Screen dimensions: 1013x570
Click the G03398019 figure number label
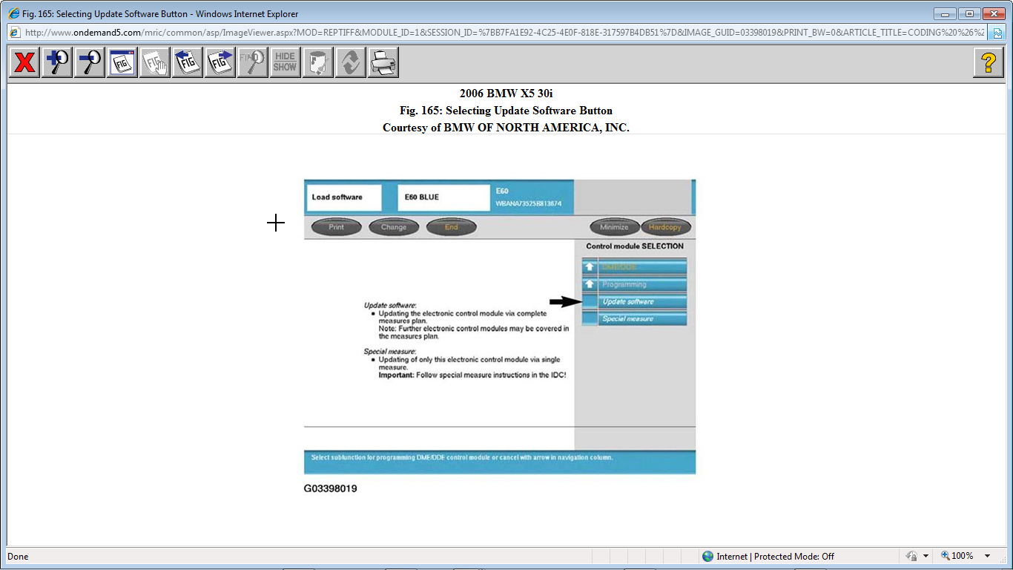click(x=331, y=488)
